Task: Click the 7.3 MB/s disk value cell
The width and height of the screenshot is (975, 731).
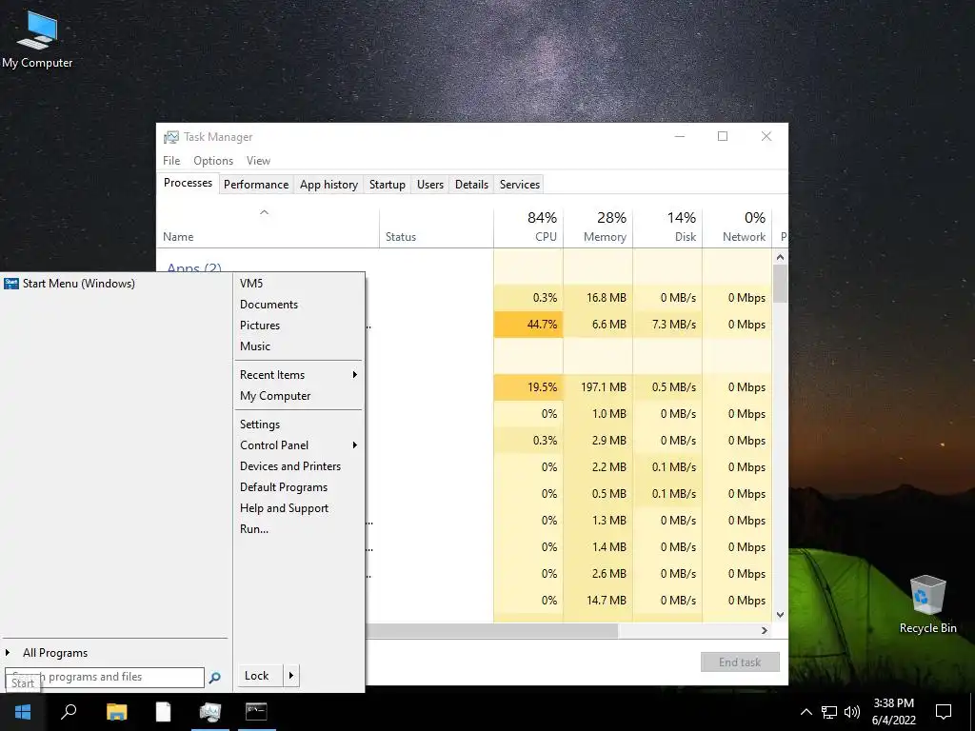Action: click(x=667, y=325)
